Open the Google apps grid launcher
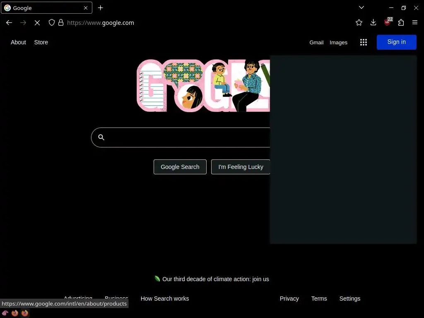The height and width of the screenshot is (318, 424). click(x=364, y=42)
